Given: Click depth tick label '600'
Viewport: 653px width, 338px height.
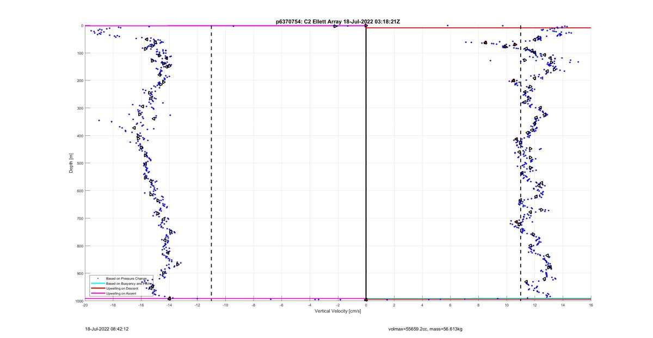Looking at the screenshot, I should (80, 191).
